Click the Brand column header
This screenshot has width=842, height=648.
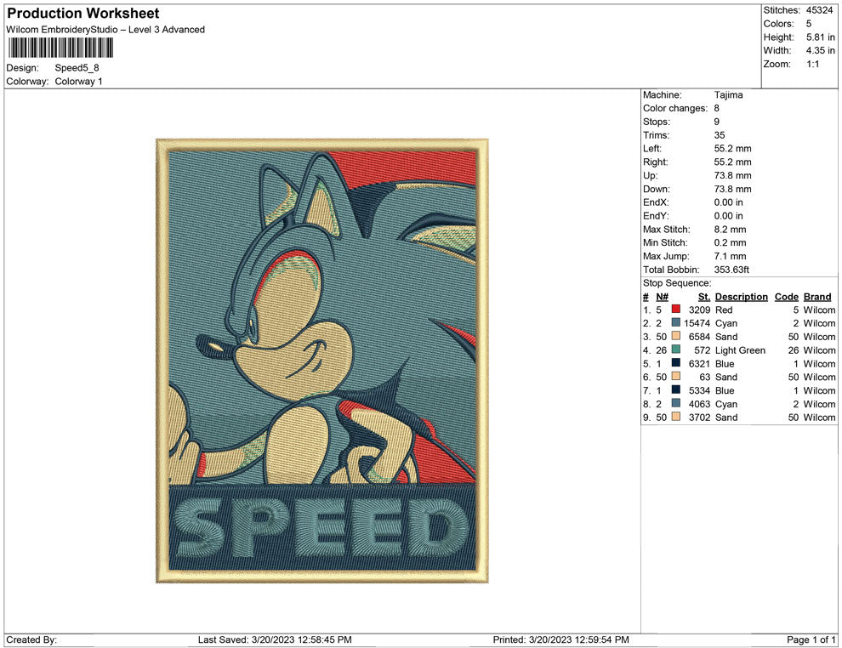tap(816, 296)
